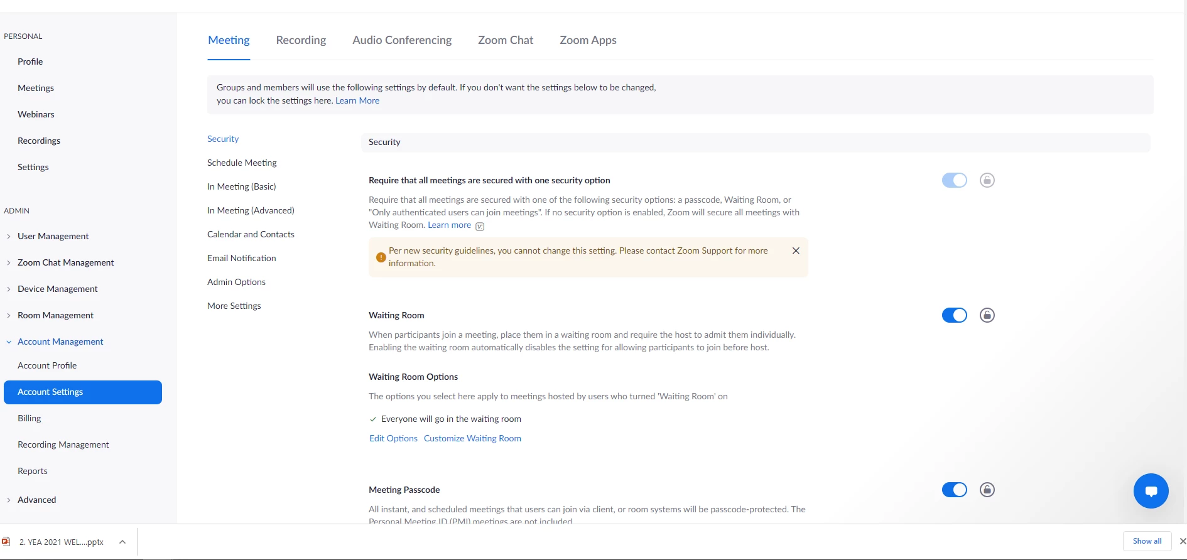This screenshot has height=560, width=1187.
Task: Click the external link icon beside Learn more
Action: 480,226
